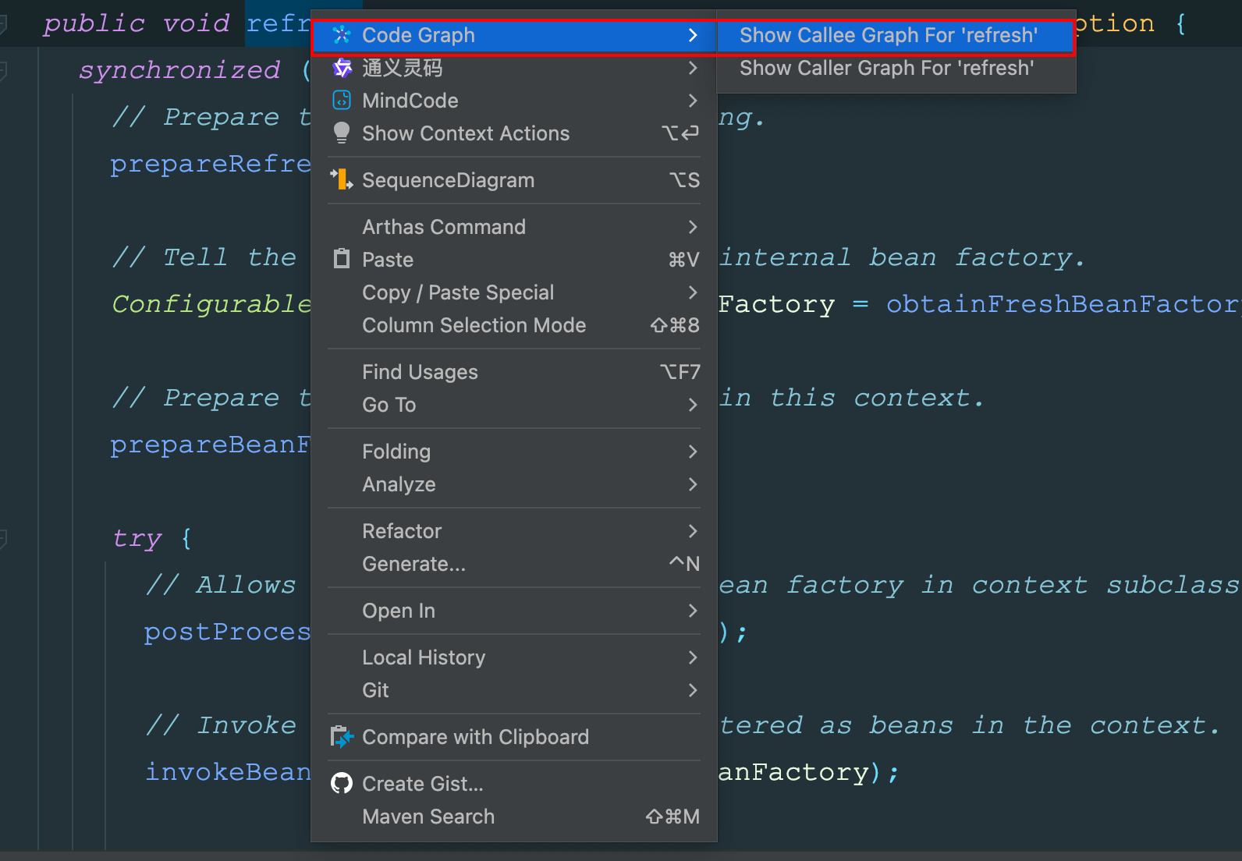Screen dimensions: 1242x861
Task: Click the '// Tell the' comment text
Action: [204, 257]
